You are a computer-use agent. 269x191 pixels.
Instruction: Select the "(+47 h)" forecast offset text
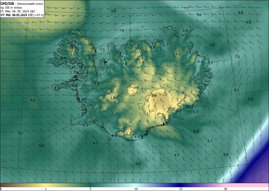click(x=38, y=15)
